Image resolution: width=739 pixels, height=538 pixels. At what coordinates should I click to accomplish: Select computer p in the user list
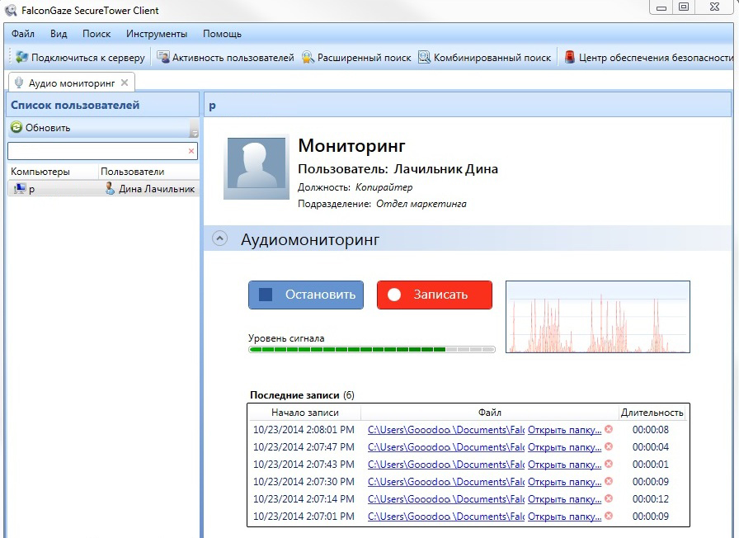coord(31,189)
